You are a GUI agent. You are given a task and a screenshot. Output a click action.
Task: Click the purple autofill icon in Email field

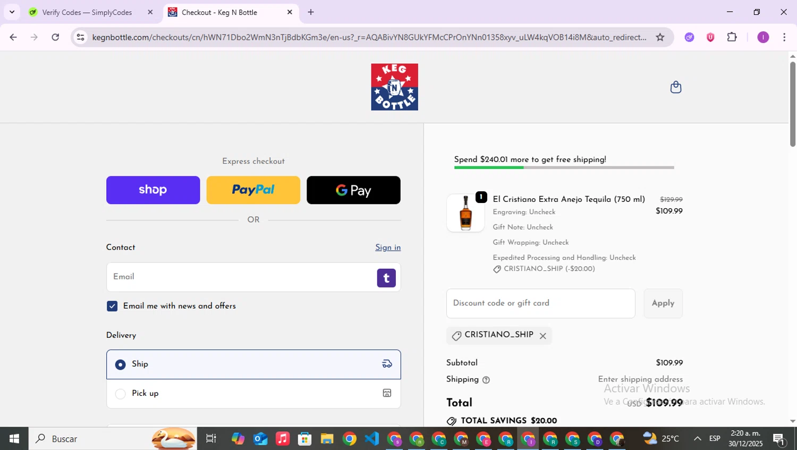(x=386, y=278)
